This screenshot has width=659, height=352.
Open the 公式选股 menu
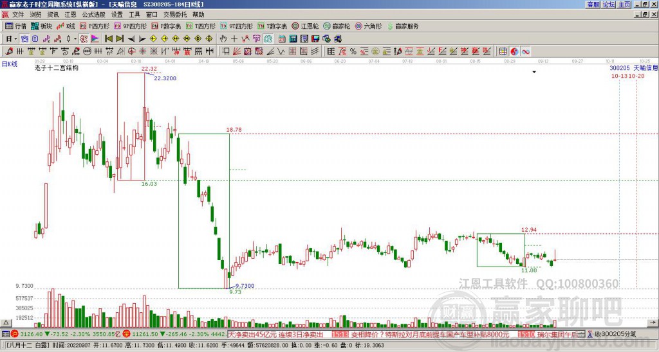[93, 14]
